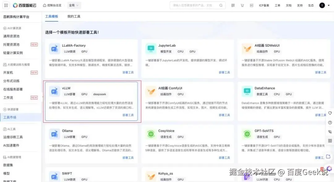Click the user avatar Y icon
334x182 pixels.
322,5
